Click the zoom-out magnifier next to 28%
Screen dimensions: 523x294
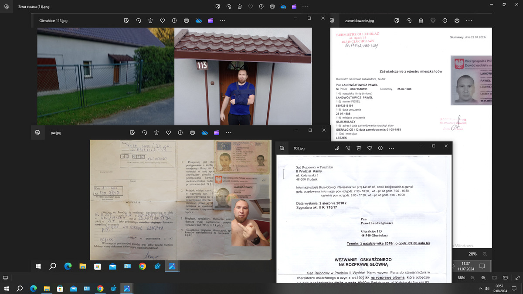(485, 253)
